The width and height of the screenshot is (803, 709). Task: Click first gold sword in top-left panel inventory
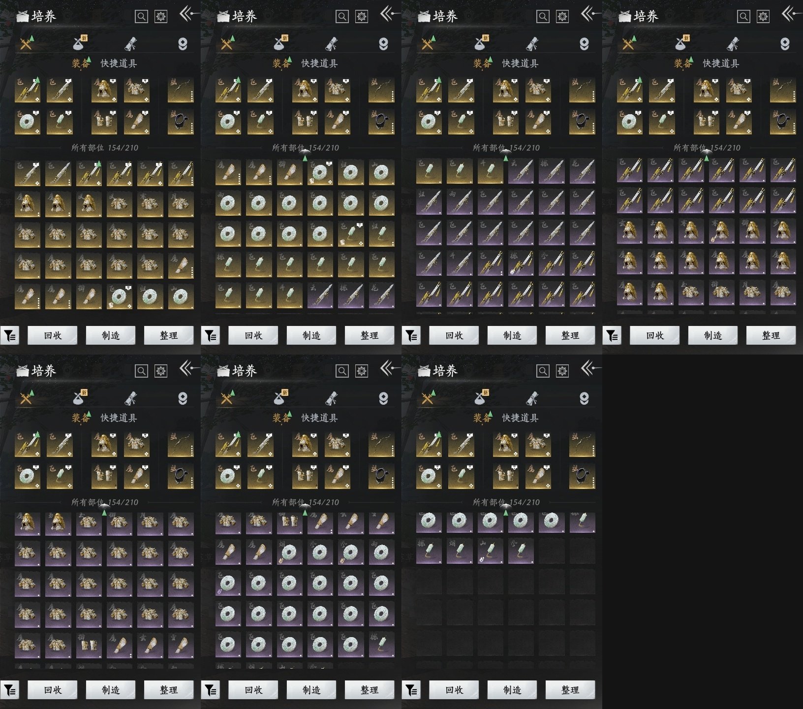28,173
